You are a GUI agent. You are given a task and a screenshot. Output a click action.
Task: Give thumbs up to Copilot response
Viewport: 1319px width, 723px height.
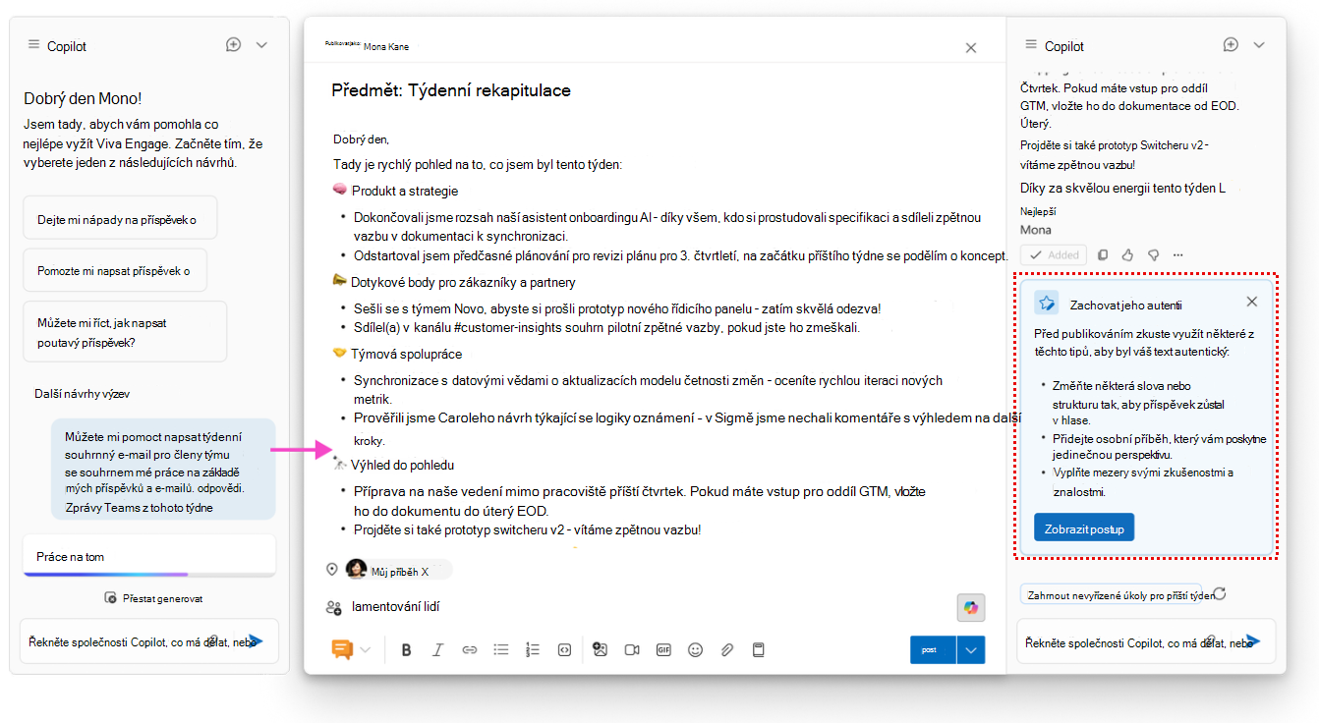[x=1127, y=254]
